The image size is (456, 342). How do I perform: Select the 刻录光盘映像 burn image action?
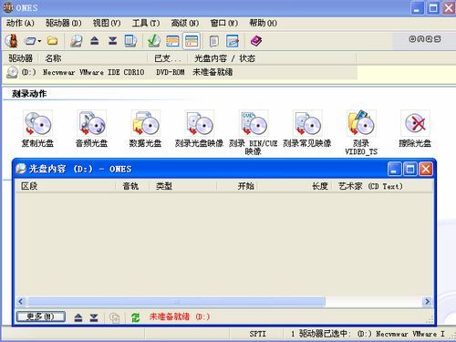pos(199,129)
